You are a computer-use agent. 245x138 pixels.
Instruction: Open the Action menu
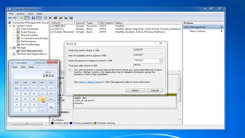[20, 14]
